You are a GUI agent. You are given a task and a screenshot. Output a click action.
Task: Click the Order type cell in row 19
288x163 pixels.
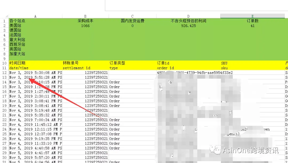(x=133, y=106)
